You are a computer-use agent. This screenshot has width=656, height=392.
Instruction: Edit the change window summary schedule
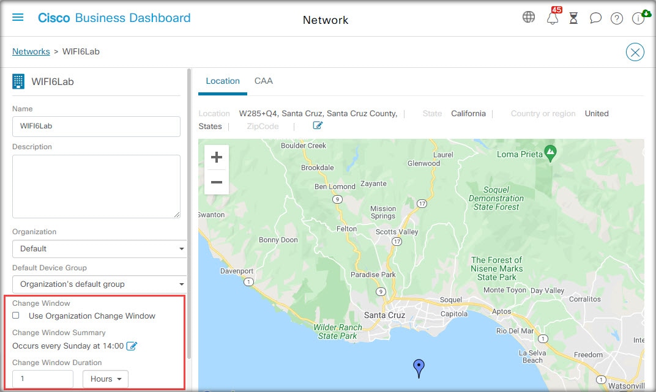(x=132, y=346)
